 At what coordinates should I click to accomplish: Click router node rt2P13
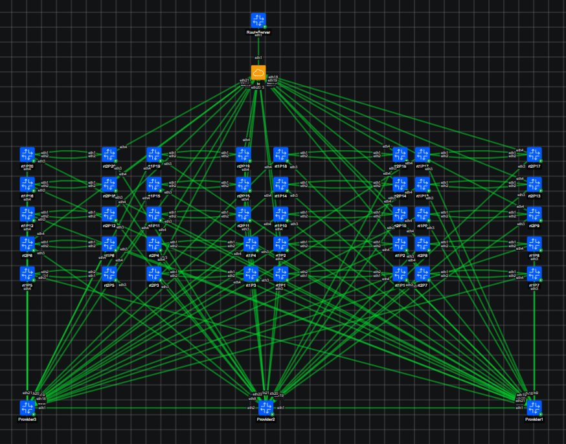click(x=534, y=184)
